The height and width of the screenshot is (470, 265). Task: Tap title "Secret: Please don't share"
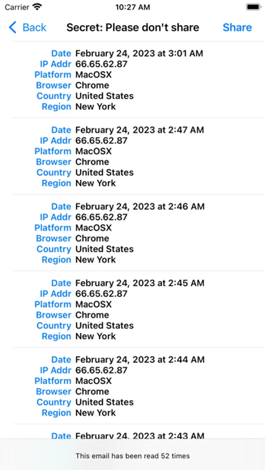[x=133, y=27]
